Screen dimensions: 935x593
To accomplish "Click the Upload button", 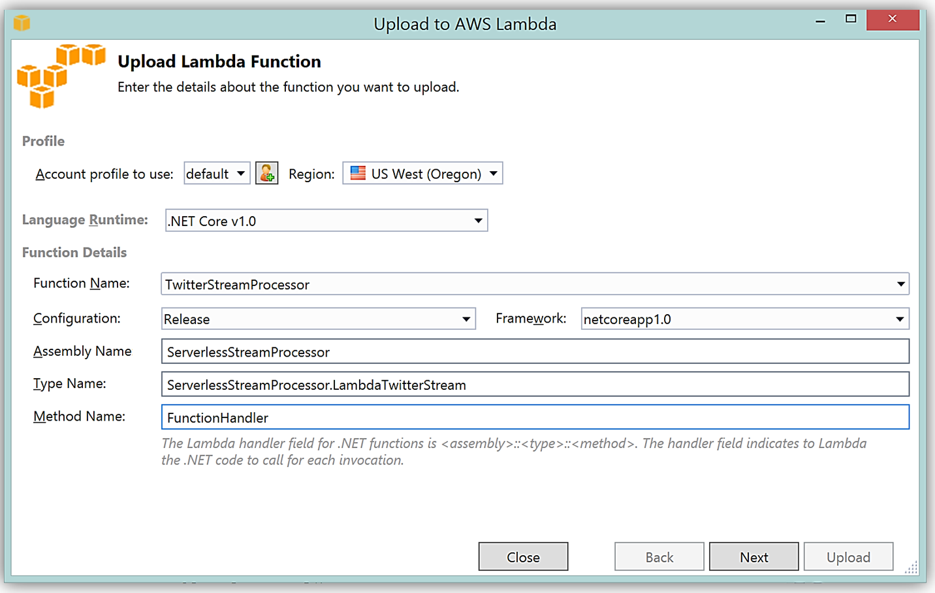I will coord(848,556).
